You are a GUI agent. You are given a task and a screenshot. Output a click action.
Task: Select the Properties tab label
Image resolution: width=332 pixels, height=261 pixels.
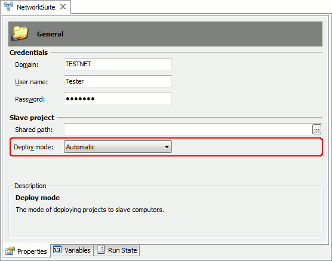pos(32,251)
